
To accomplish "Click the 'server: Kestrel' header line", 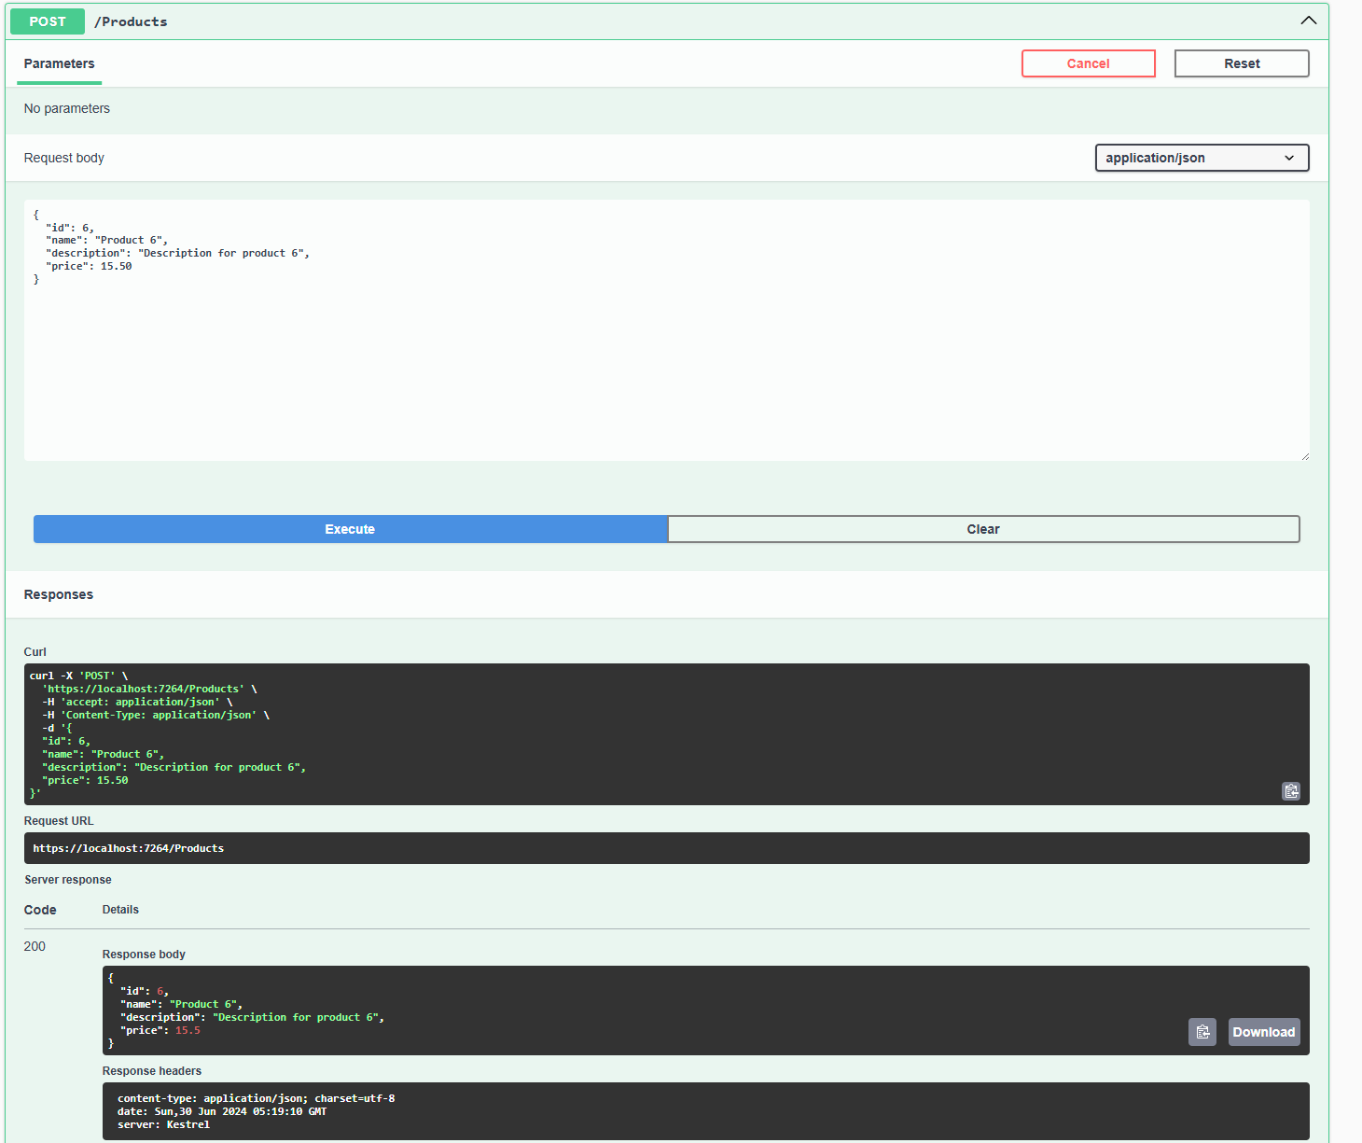I will (163, 1124).
